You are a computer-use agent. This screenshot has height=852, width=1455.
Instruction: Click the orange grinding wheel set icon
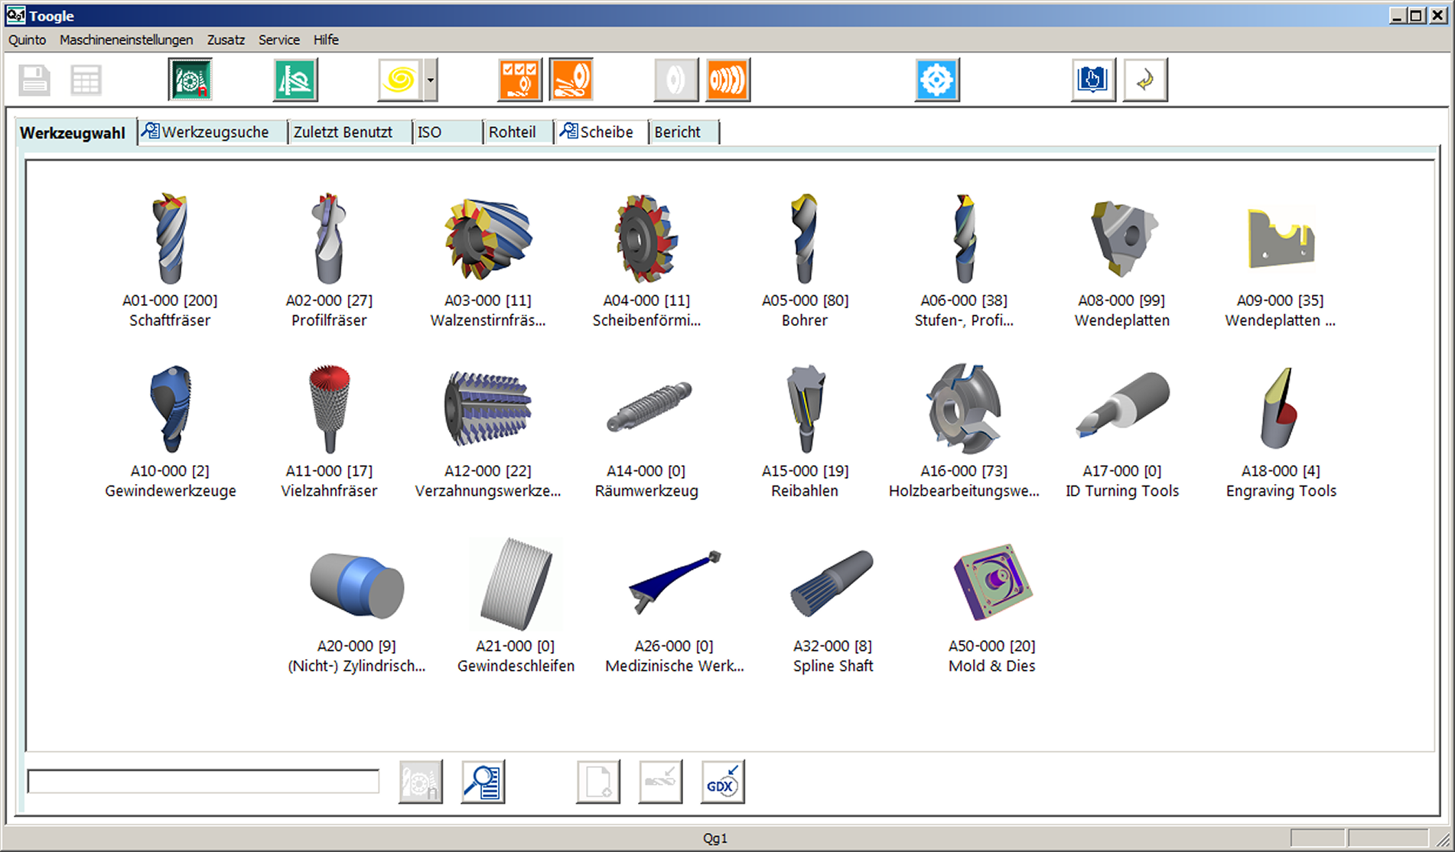pos(727,80)
